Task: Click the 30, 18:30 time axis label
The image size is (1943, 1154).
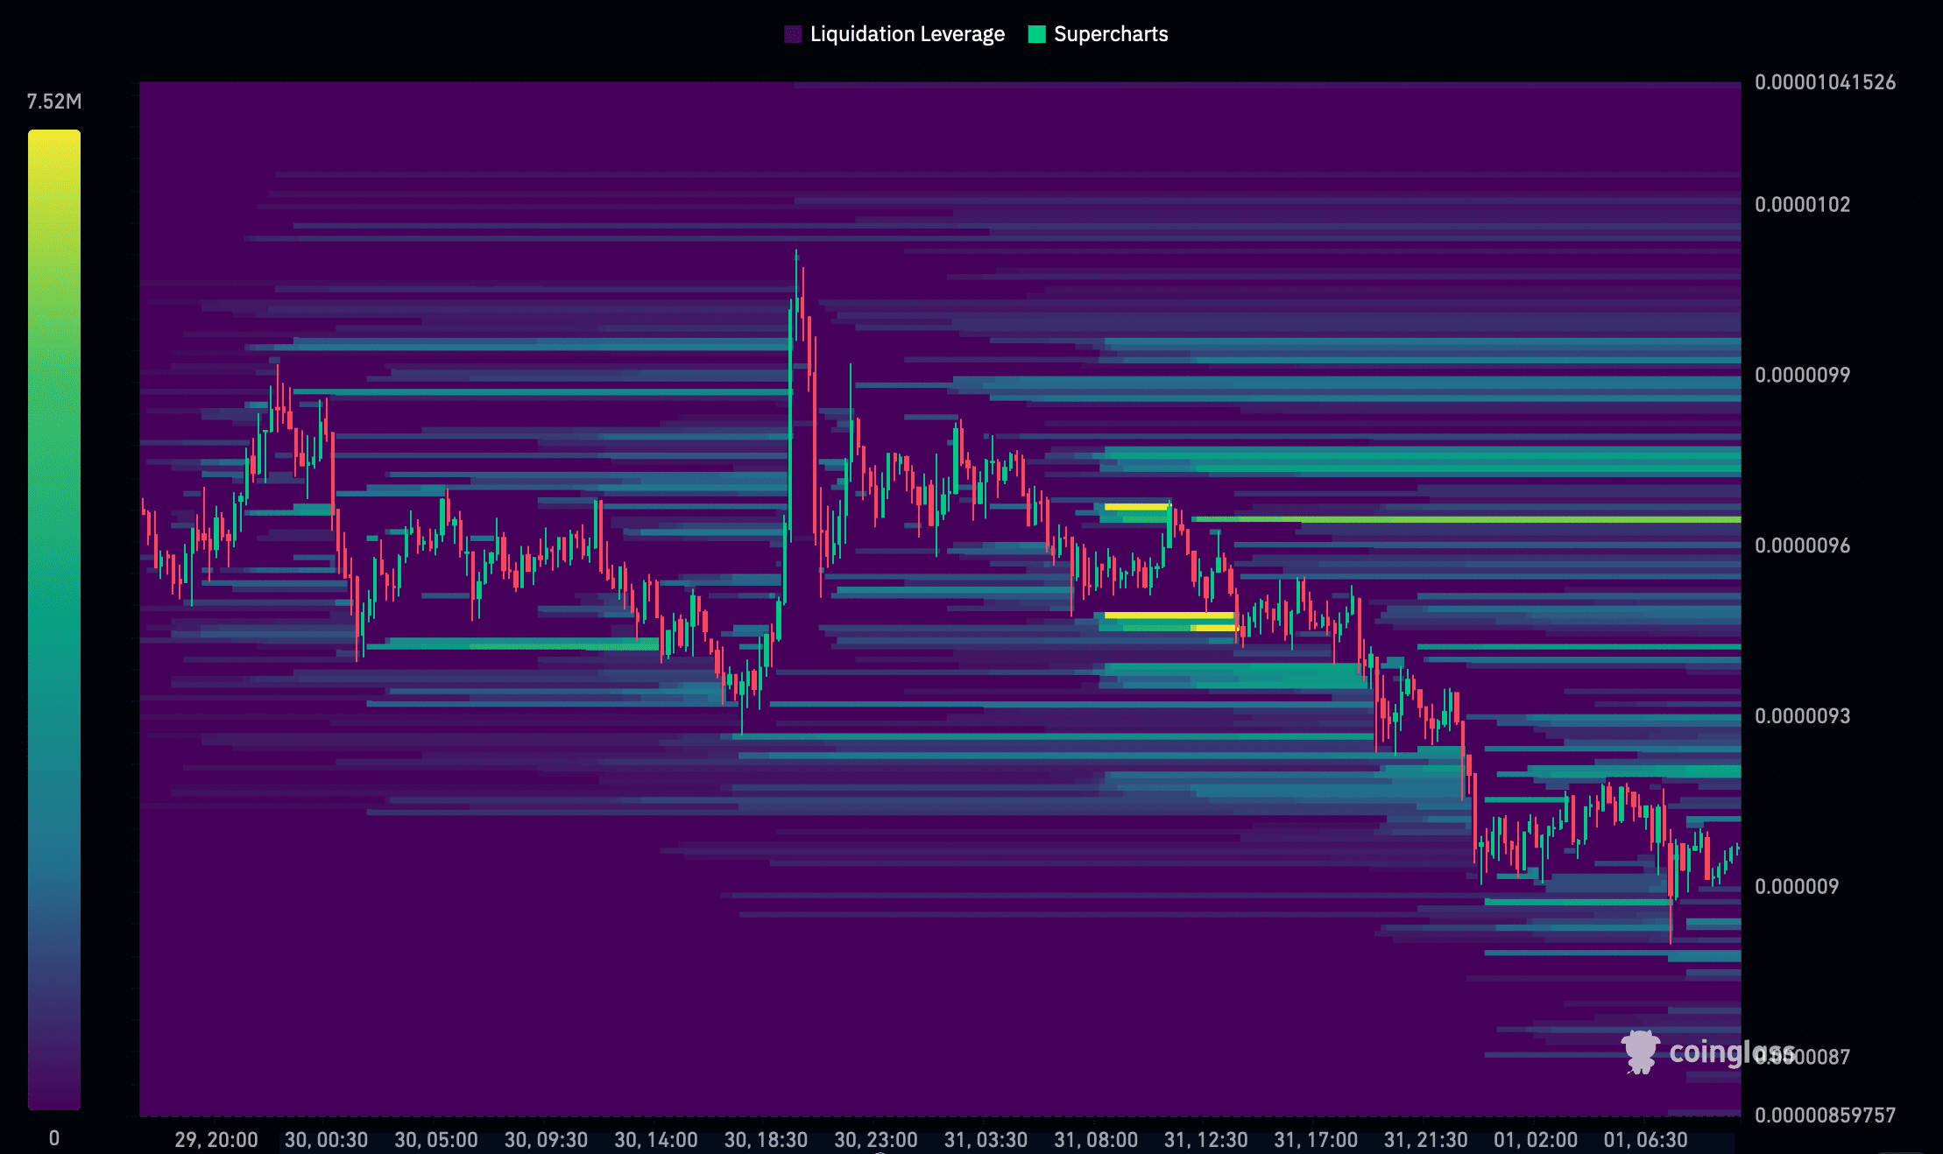Action: pyautogui.click(x=766, y=1139)
